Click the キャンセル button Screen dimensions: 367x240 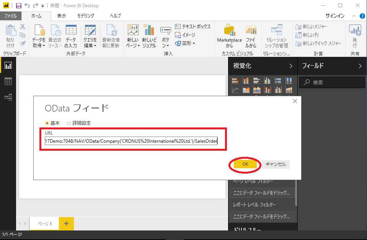point(276,164)
